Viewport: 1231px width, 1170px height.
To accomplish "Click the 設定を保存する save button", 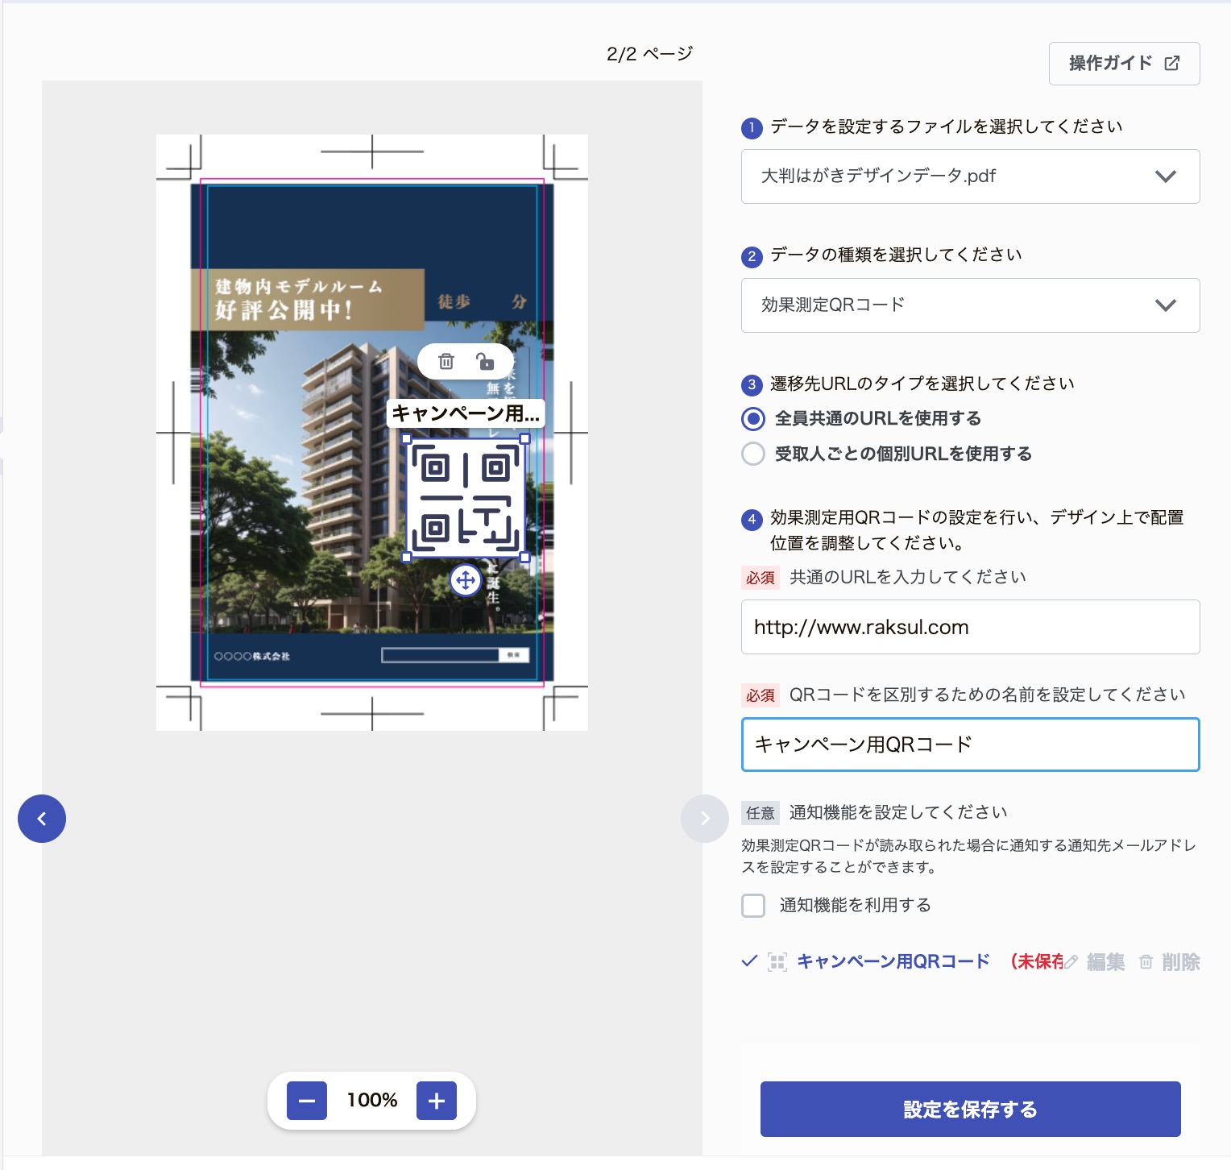I will [x=971, y=1110].
